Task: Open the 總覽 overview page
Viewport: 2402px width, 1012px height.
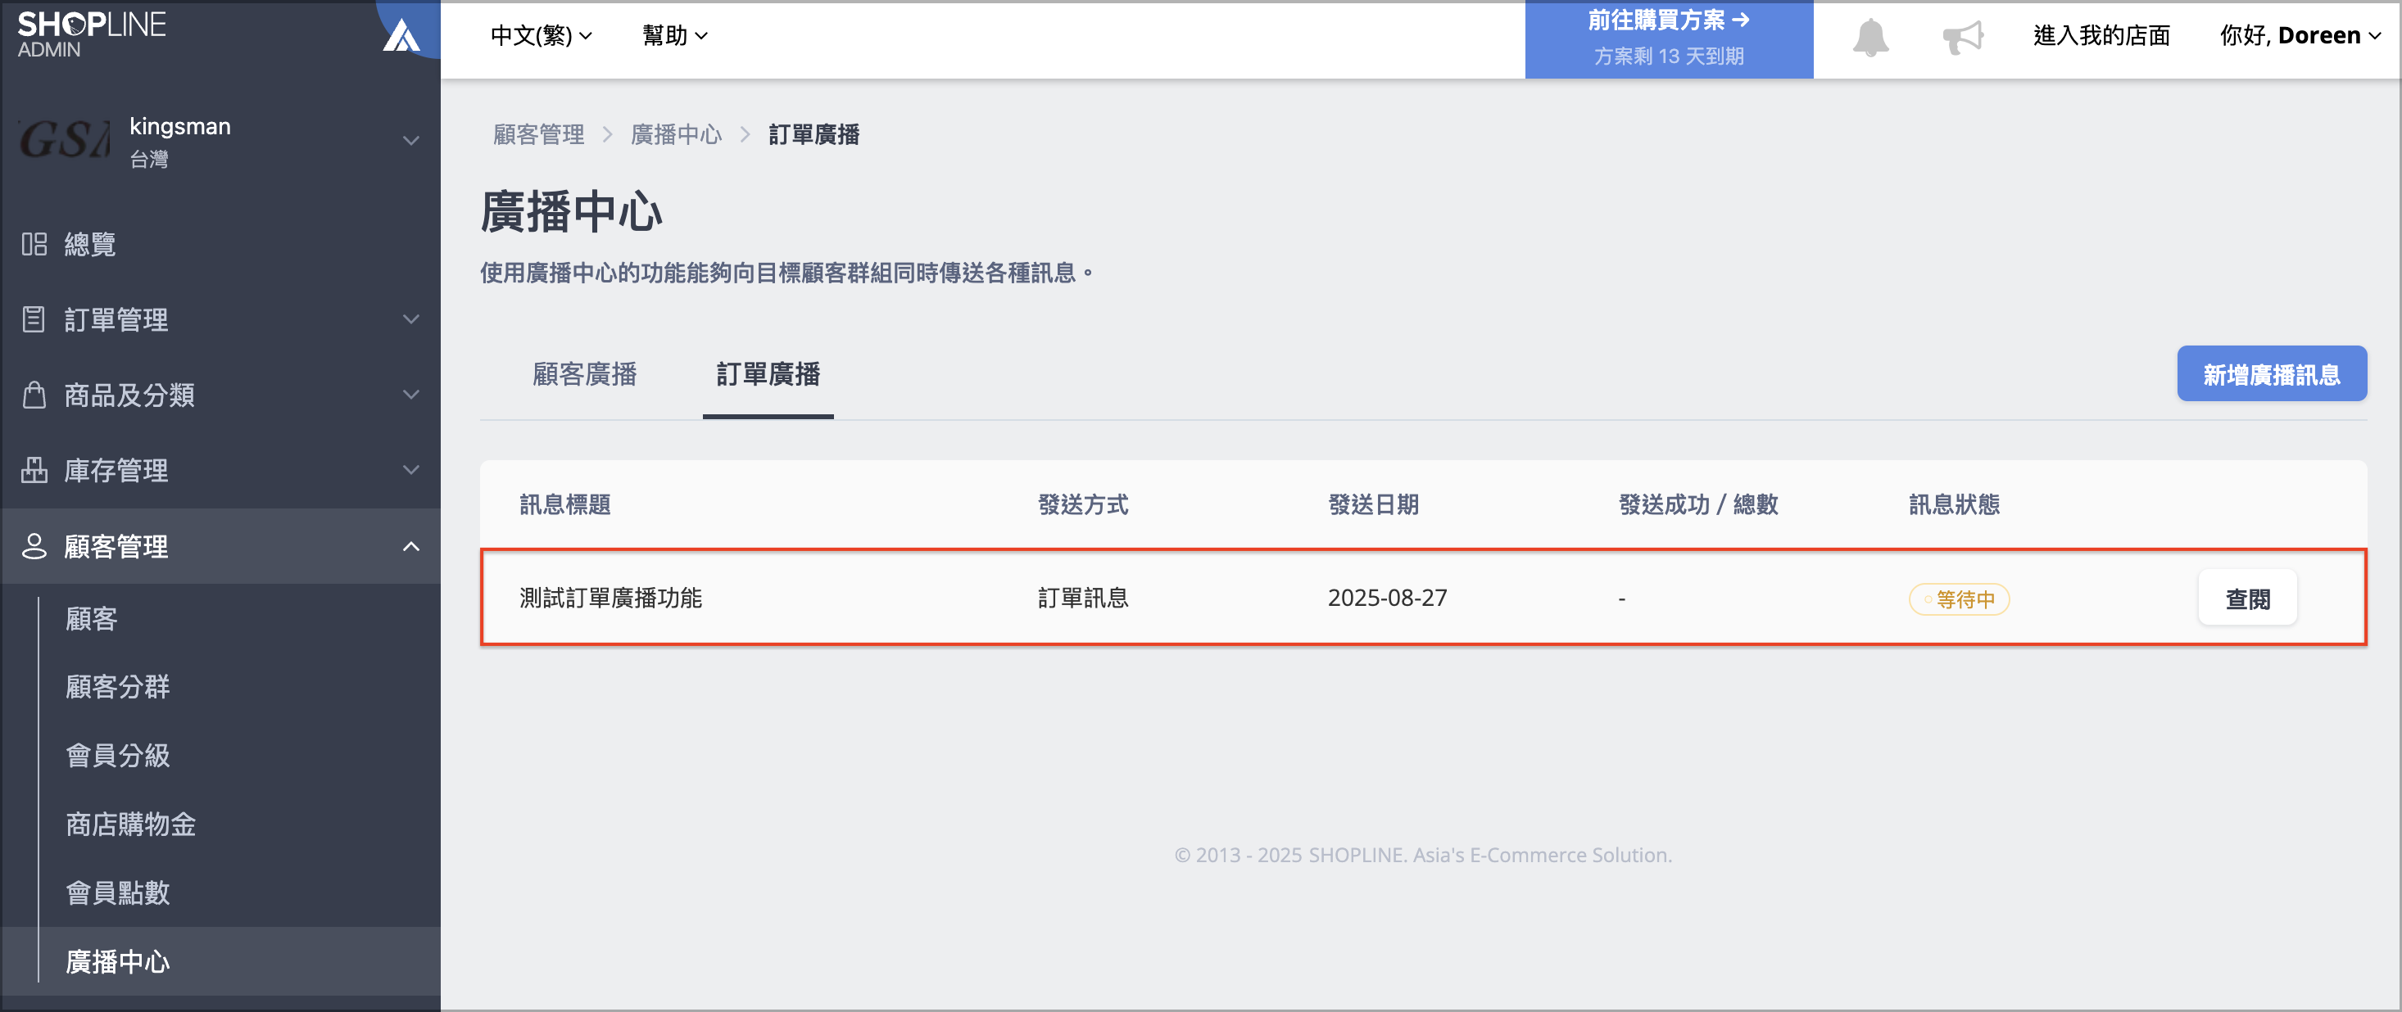Action: coord(90,244)
